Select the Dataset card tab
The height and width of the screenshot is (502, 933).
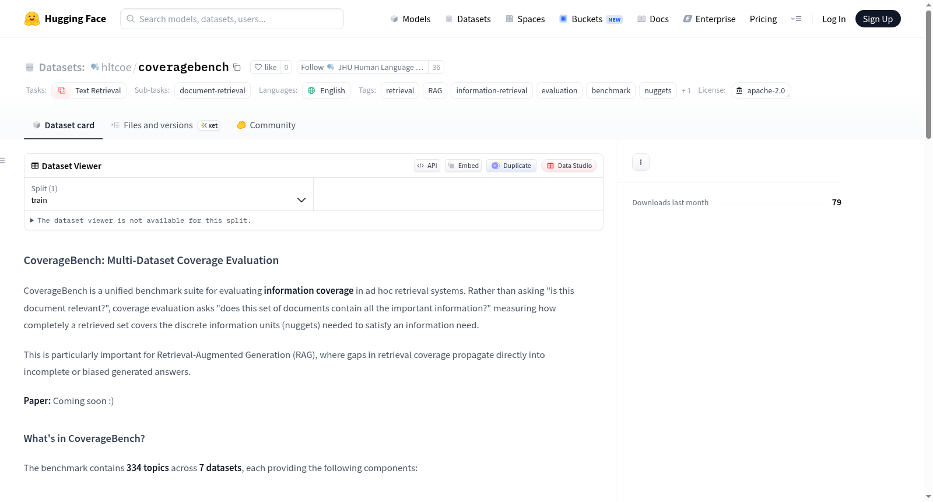click(63, 125)
